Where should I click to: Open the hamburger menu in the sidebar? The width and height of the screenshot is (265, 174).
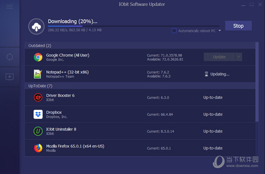pos(10,7)
